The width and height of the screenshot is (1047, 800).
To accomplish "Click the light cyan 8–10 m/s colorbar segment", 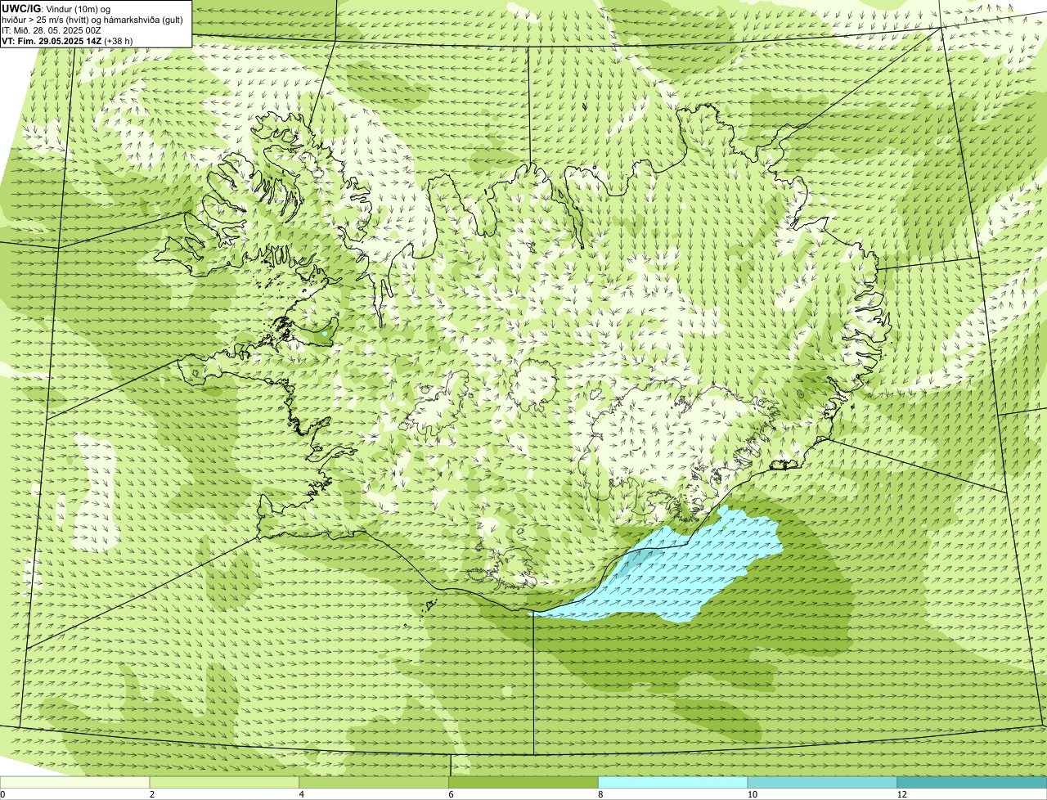I will click(673, 782).
